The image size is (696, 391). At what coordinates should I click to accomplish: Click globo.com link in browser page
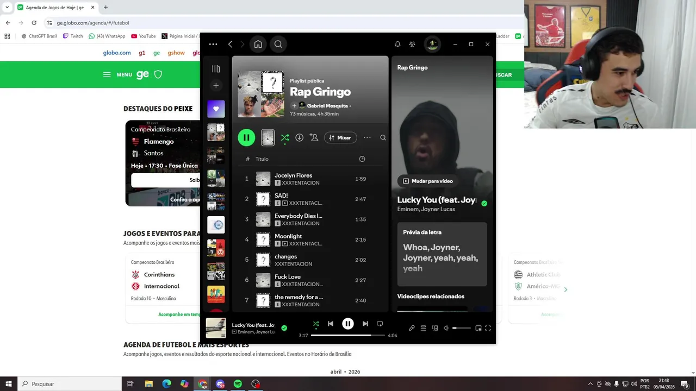tap(117, 53)
